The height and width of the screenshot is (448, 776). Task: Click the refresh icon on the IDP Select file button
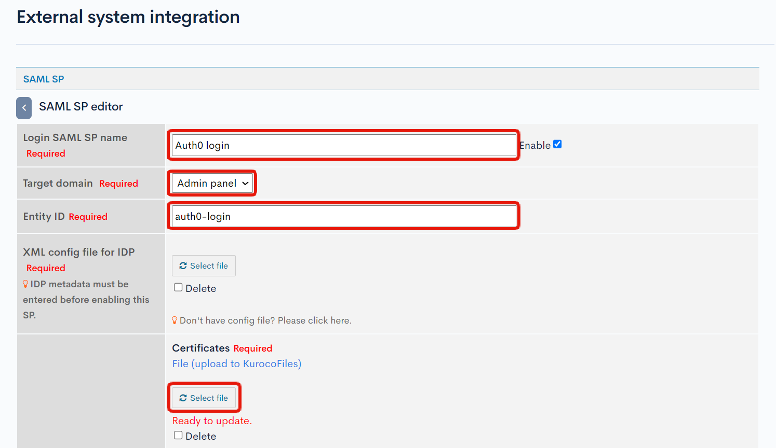pos(184,265)
